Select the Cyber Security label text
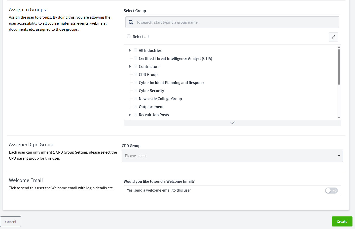 (151, 91)
